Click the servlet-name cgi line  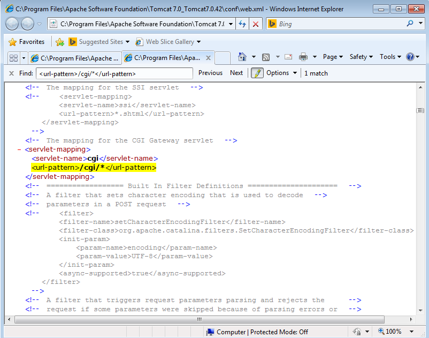pyautogui.click(x=95, y=159)
